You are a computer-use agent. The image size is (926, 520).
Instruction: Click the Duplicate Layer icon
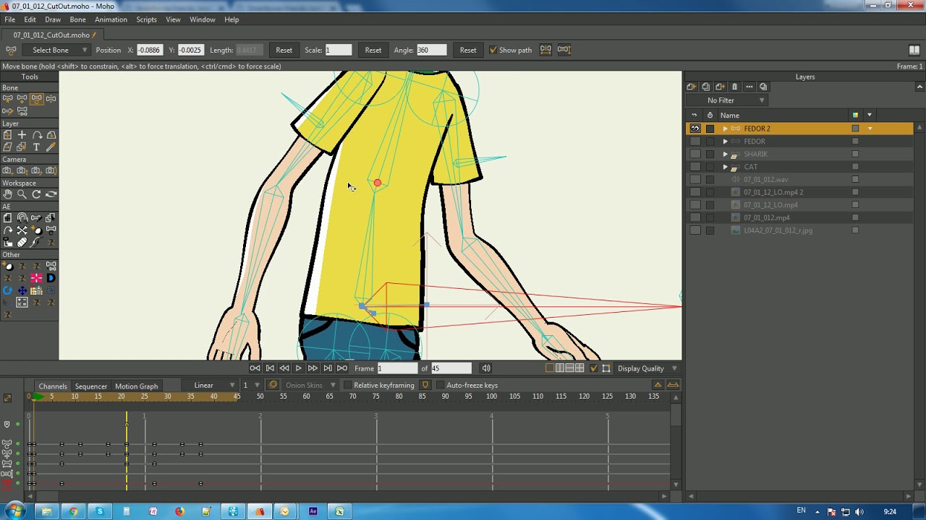click(x=706, y=87)
